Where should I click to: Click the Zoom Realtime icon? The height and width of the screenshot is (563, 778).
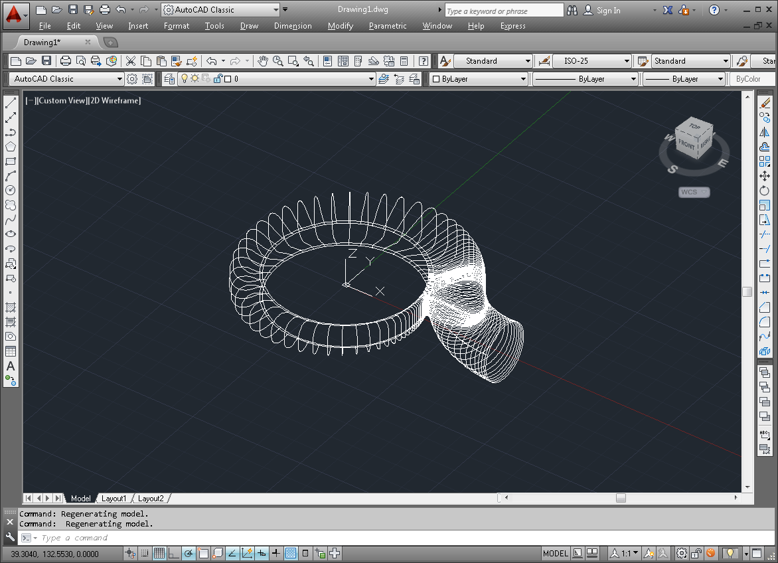pyautogui.click(x=278, y=61)
